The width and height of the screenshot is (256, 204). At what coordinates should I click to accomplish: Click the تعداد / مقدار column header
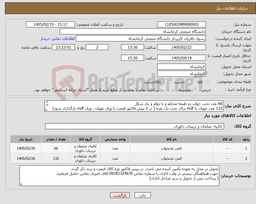pos(56,139)
